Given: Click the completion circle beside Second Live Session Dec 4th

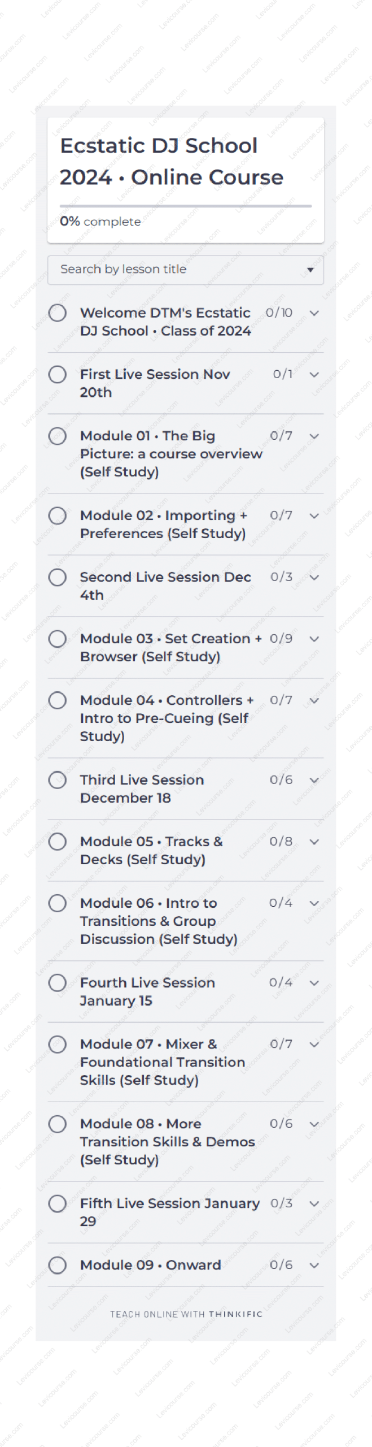Looking at the screenshot, I should click(x=57, y=577).
